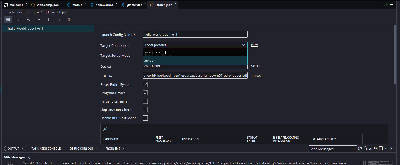Run the launch configuration via the play icon

59,20
